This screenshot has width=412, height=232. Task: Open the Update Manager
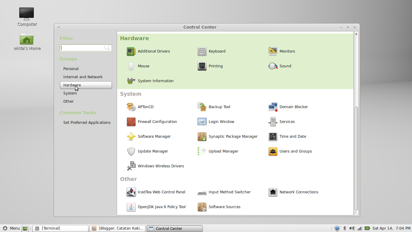154,151
